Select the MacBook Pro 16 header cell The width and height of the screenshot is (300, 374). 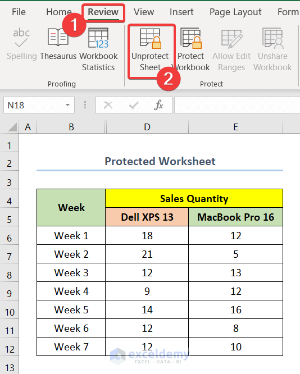point(235,217)
